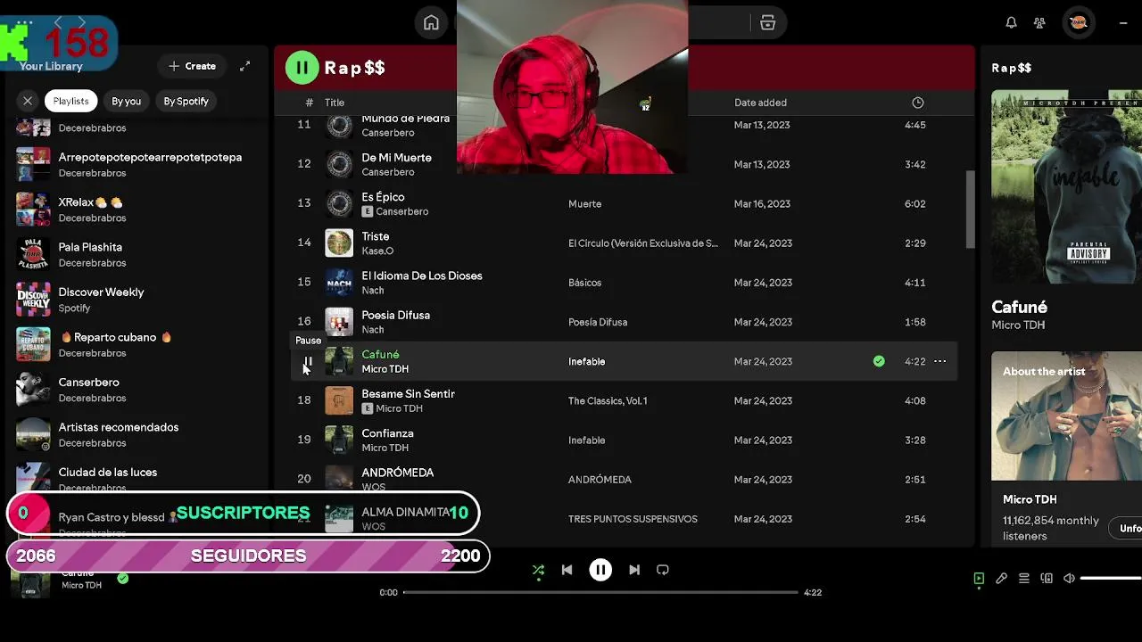This screenshot has width=1142, height=642.
Task: Click the green saved checkmark on Cafuné row
Action: pos(879,361)
